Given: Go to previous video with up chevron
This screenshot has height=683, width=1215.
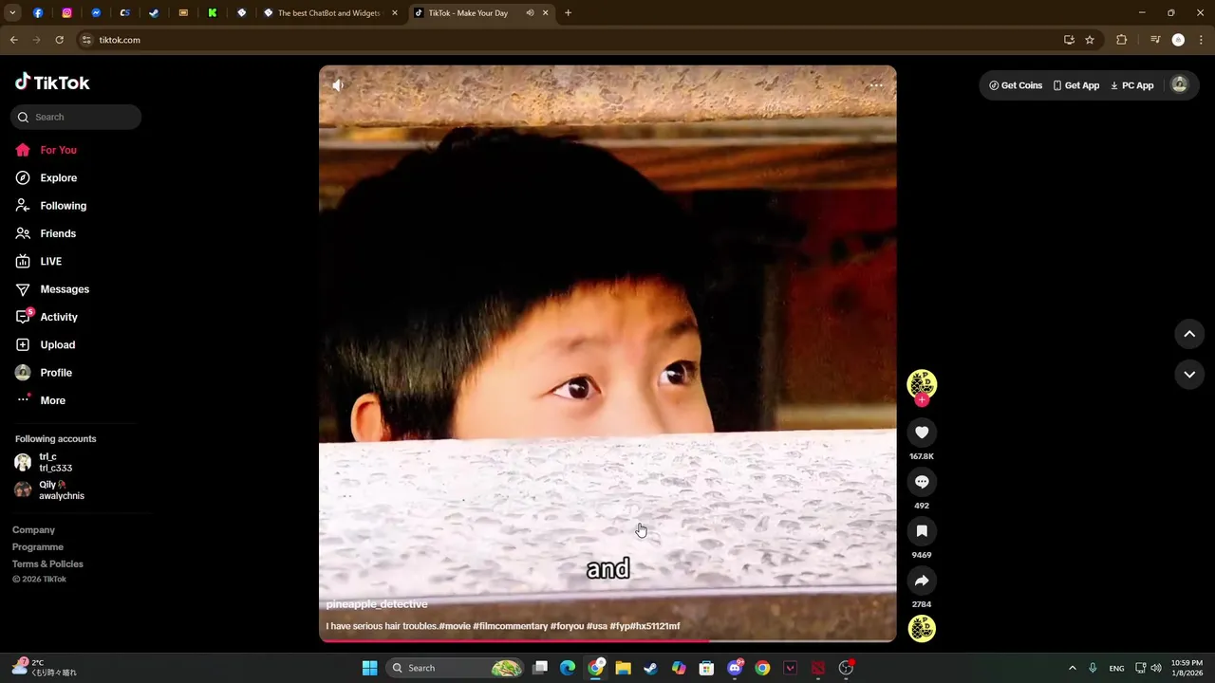Looking at the screenshot, I should 1189,334.
